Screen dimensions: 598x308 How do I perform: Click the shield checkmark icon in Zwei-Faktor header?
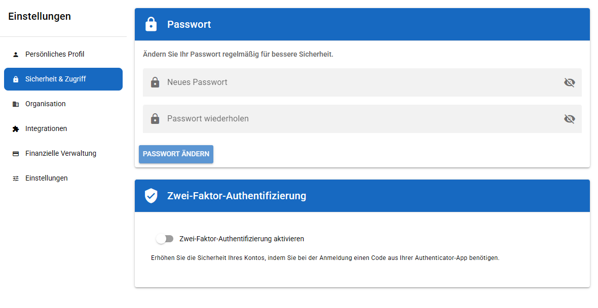(x=151, y=196)
